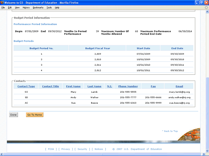This screenshot has width=209, height=156.
Task: Click the Go To Home button
Action: (x=35, y=115)
